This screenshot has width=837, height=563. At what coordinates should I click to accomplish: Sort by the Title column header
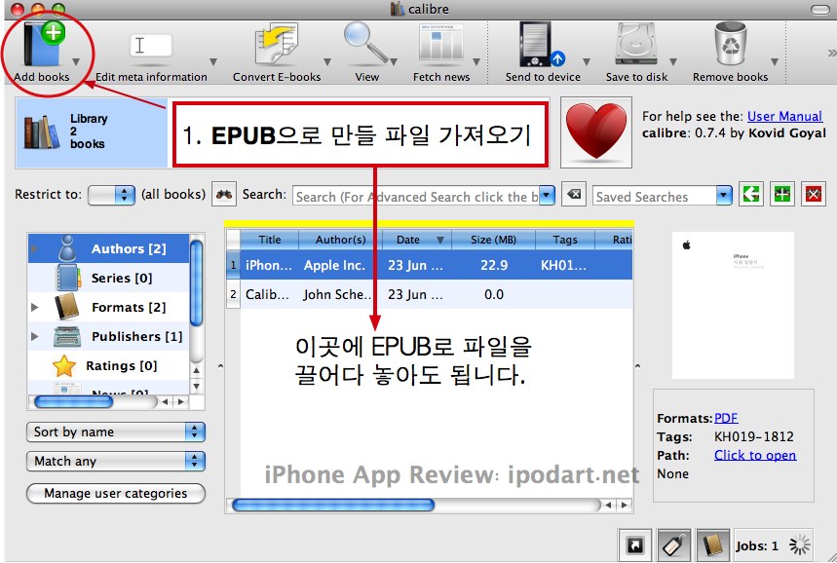click(x=270, y=240)
